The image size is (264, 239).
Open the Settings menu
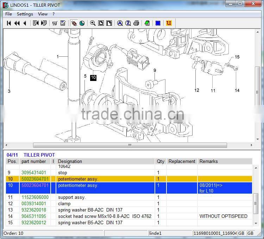click(x=25, y=14)
